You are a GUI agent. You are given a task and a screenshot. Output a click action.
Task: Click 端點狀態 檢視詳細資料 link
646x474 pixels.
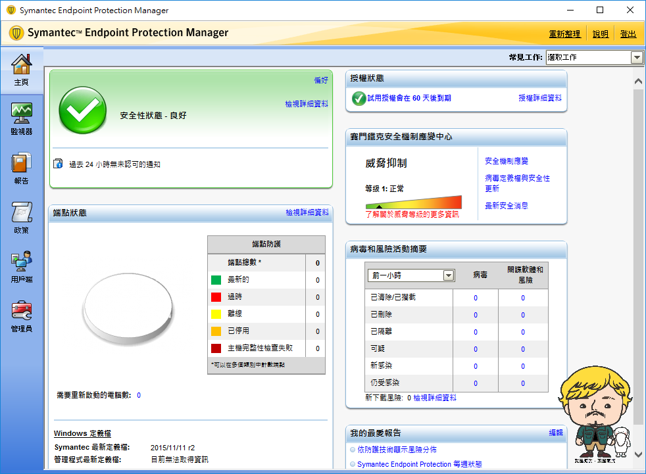pos(307,212)
